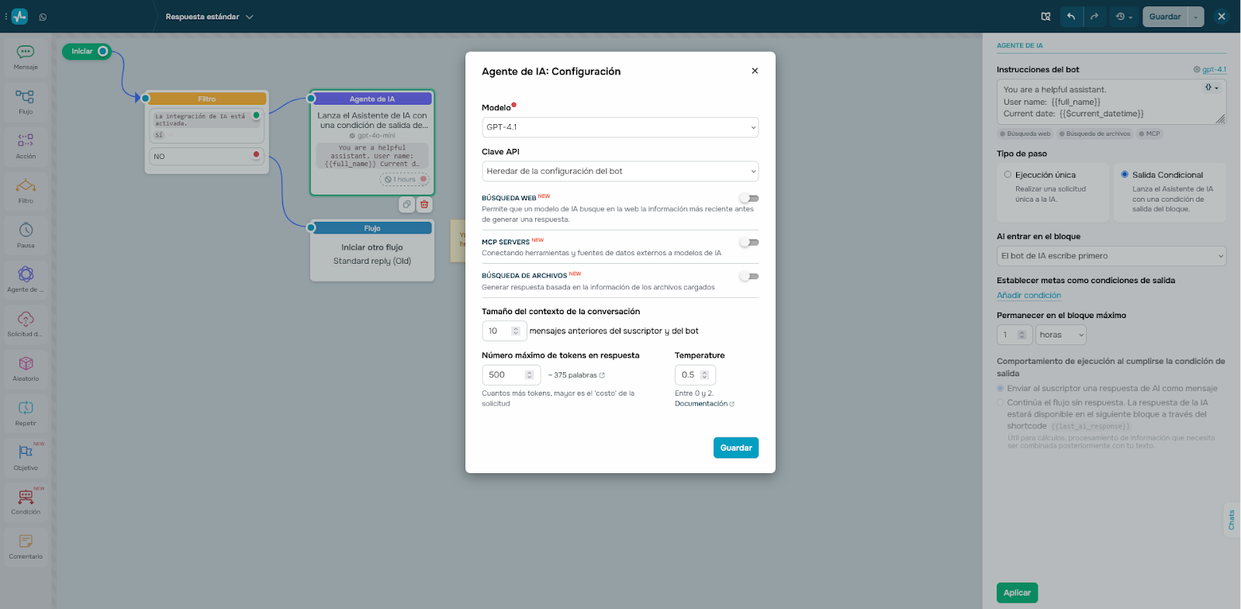Screen dimensions: 1241x609
Task: Adjust the max tokens stepper arrows
Action: (x=529, y=375)
